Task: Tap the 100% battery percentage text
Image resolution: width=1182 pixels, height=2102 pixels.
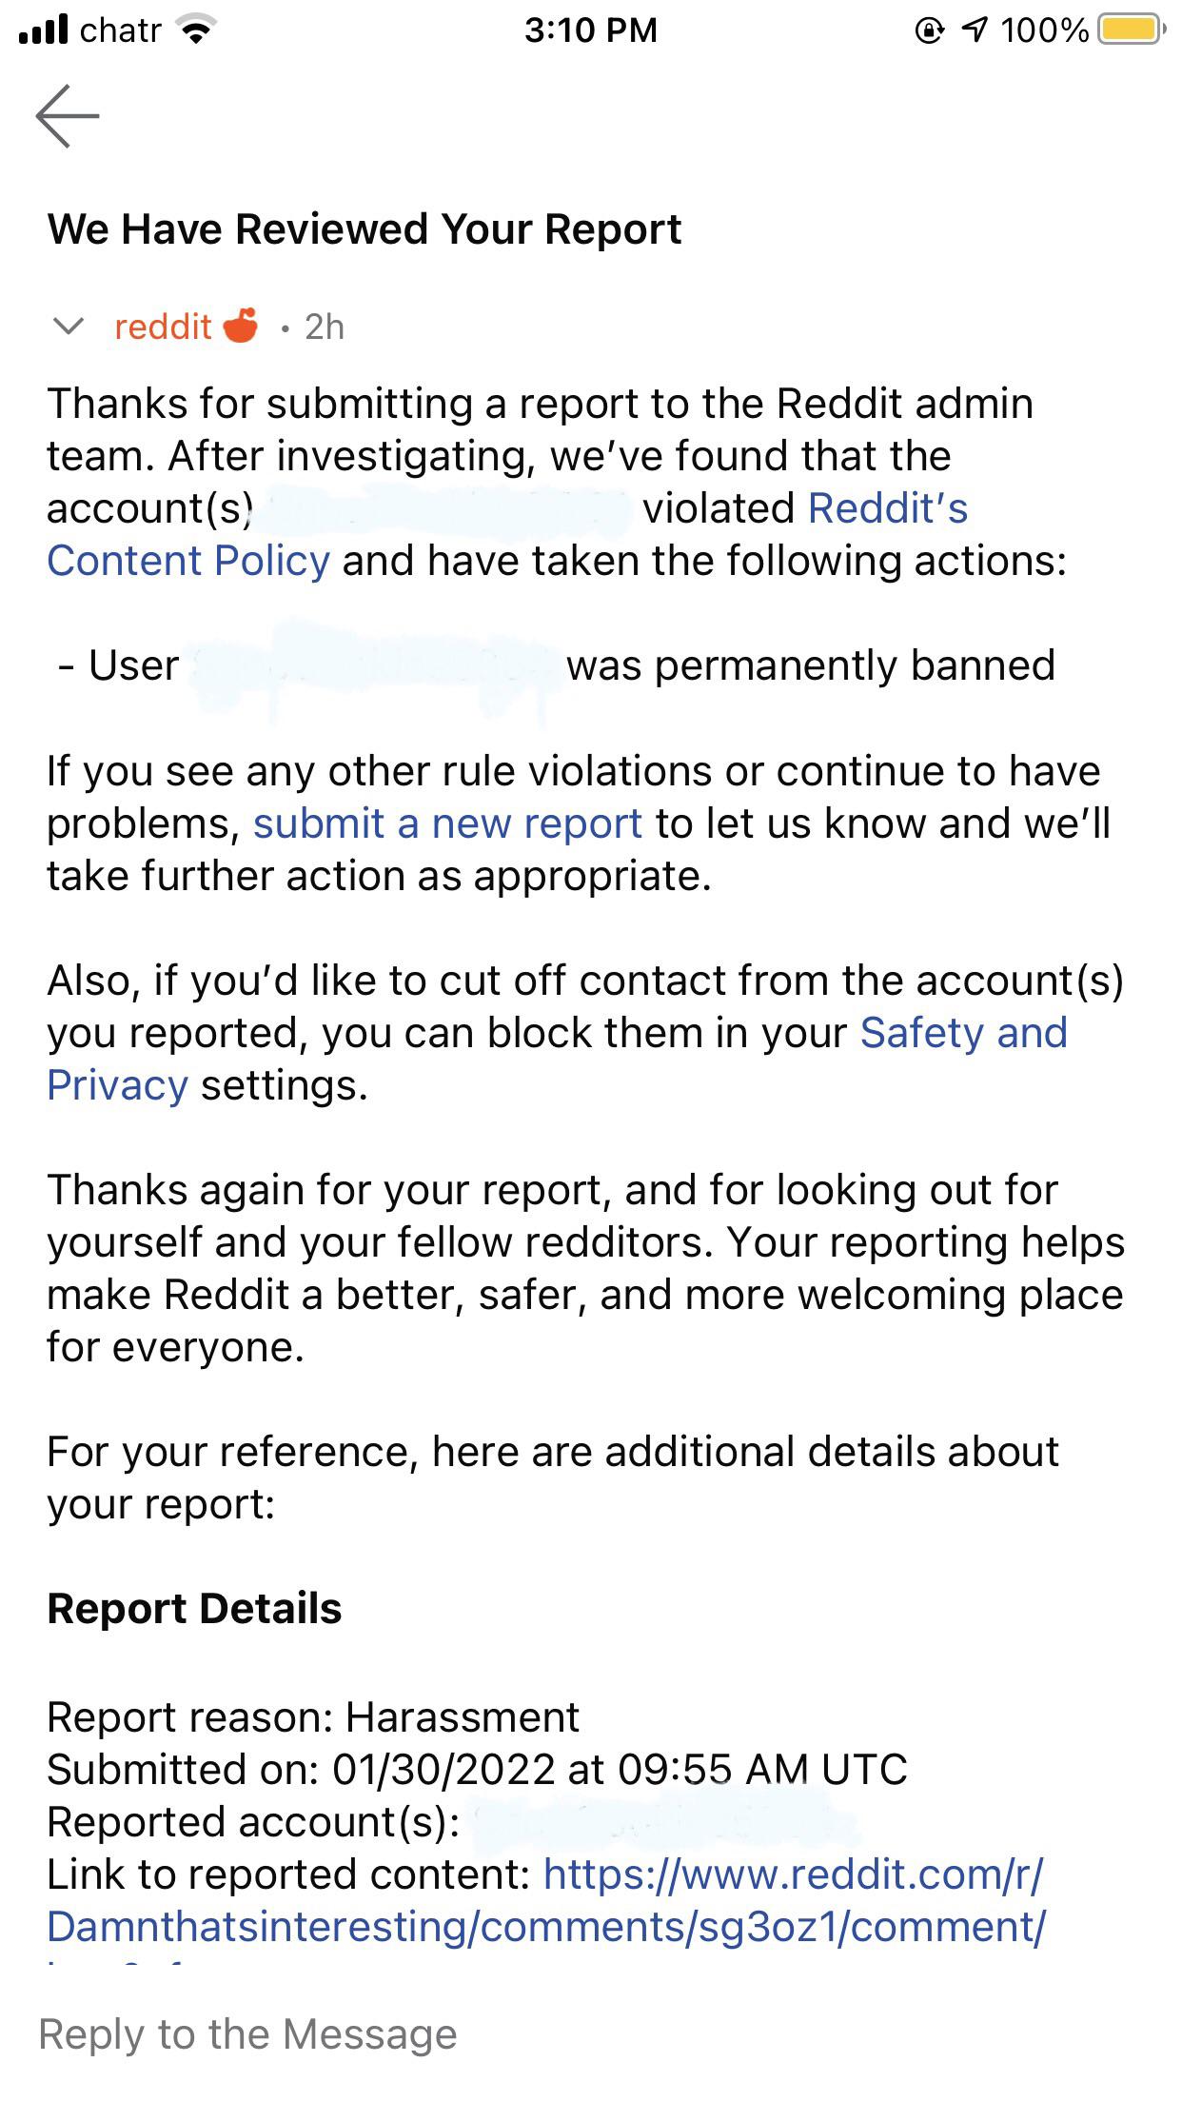Action: click(x=1044, y=30)
